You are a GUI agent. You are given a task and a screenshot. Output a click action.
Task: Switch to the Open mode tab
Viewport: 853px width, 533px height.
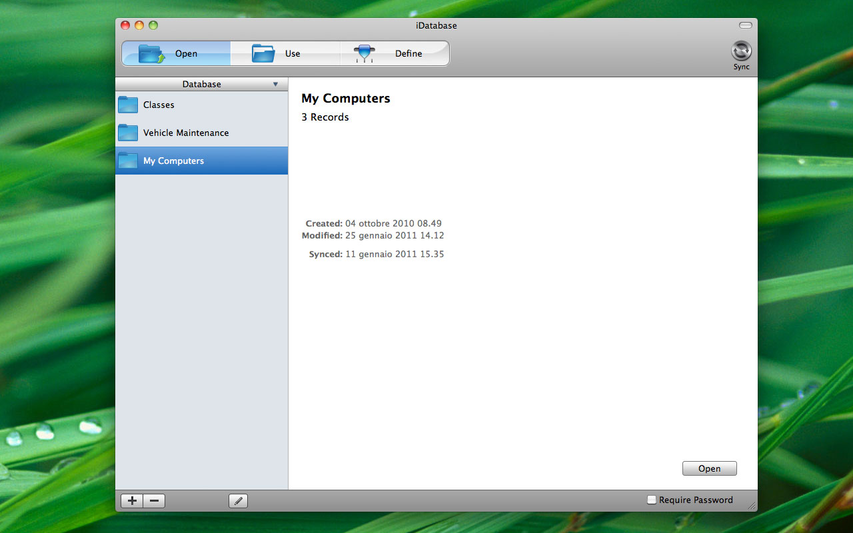176,53
